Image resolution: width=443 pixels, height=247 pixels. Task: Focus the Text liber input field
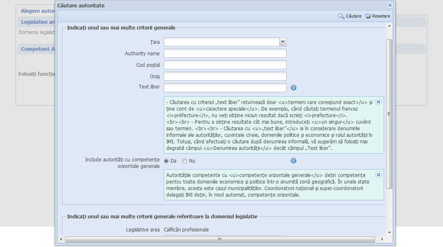tap(225, 88)
